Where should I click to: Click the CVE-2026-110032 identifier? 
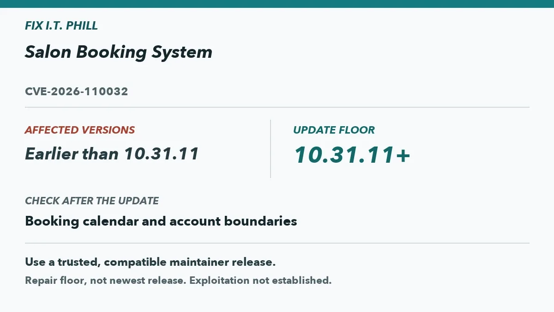click(77, 92)
